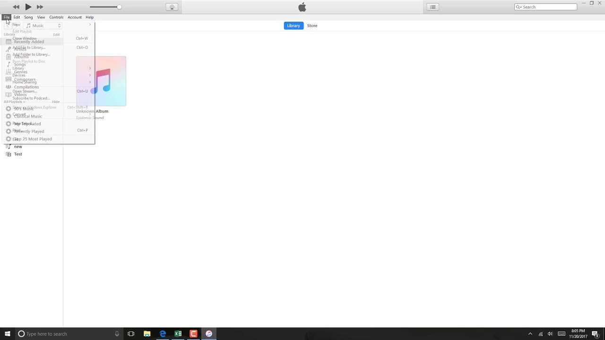Viewport: 605px width, 340px height.
Task: Choose Add File to Library...
Action: point(49,47)
